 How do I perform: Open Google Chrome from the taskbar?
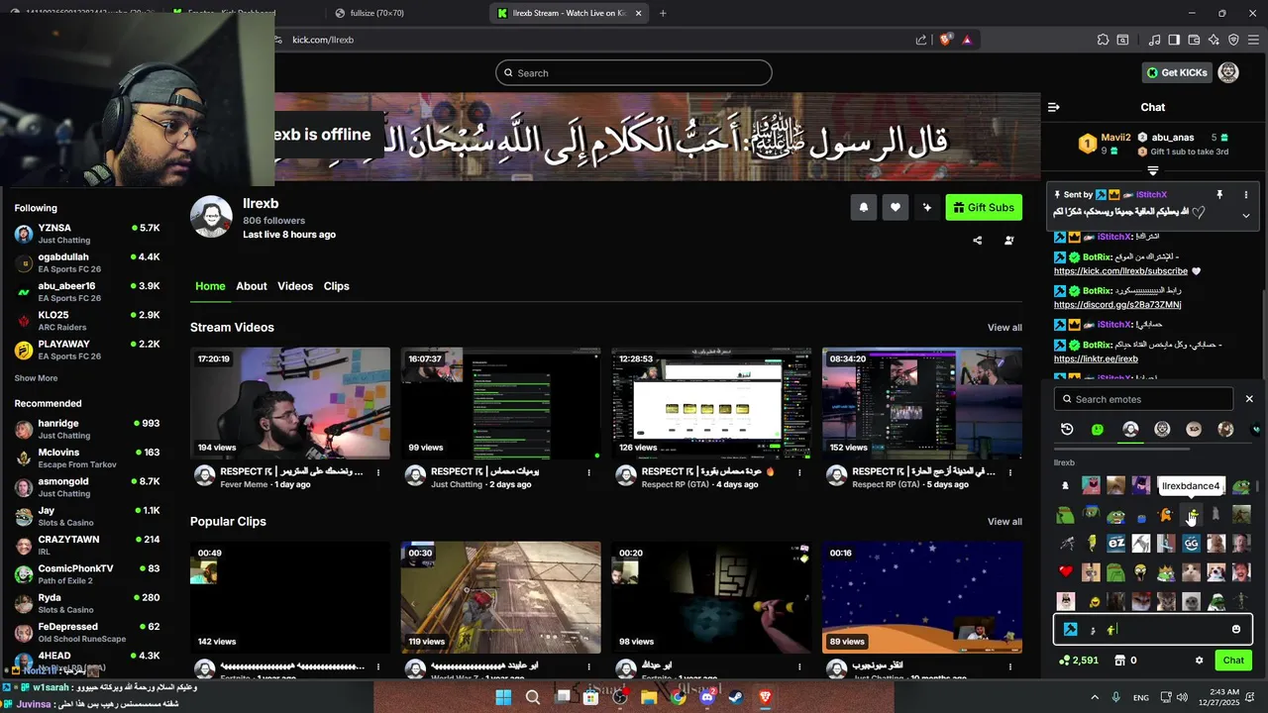(x=678, y=698)
